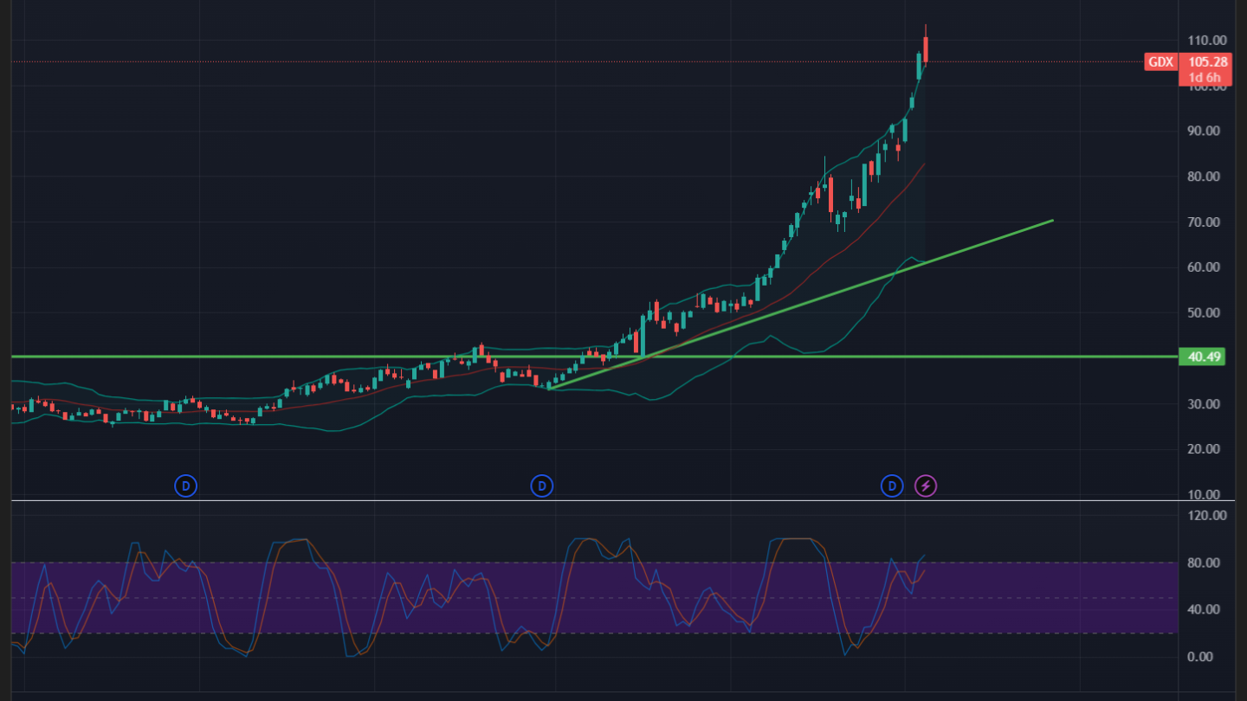Click the 1d 6h countdown label
This screenshot has width=1247, height=701.
[x=1203, y=77]
